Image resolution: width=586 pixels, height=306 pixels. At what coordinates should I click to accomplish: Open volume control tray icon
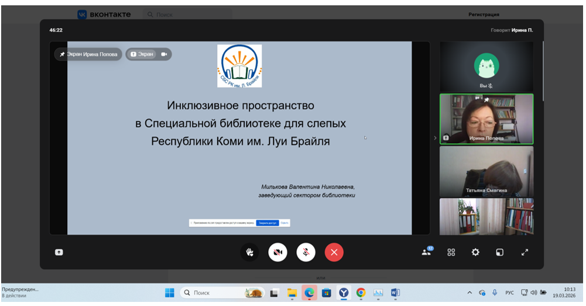point(534,293)
